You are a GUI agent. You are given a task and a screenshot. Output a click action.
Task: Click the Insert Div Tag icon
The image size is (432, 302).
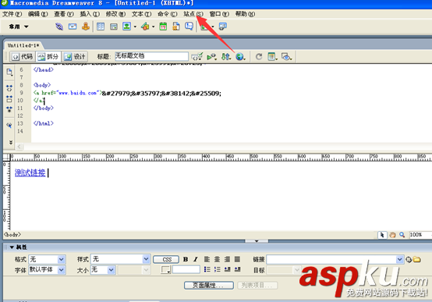click(x=114, y=27)
